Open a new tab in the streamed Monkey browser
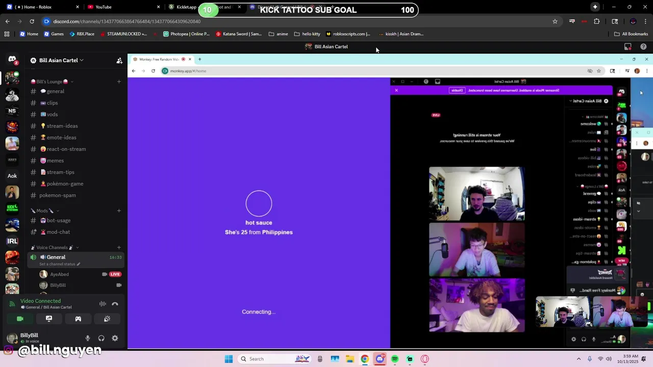 199,59
